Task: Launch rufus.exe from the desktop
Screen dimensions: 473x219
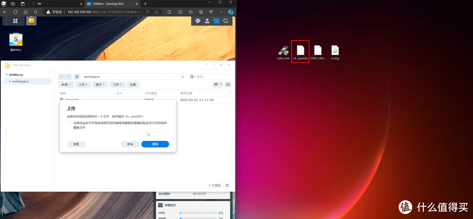Action: [283, 52]
